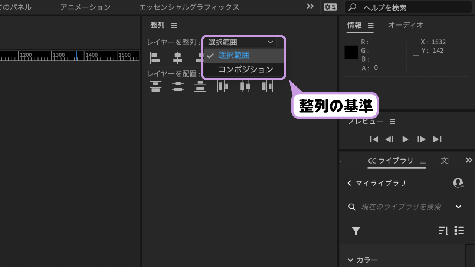Viewport: 475px width, 267px height.
Task: Click the filter icon in CC ライブラリ
Action: coord(356,231)
